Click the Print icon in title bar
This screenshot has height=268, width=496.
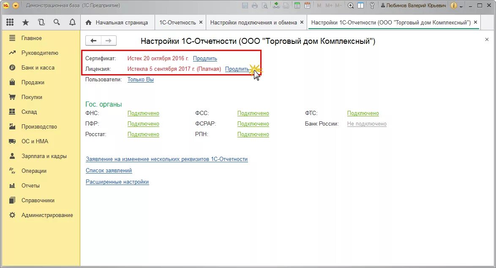255,5
